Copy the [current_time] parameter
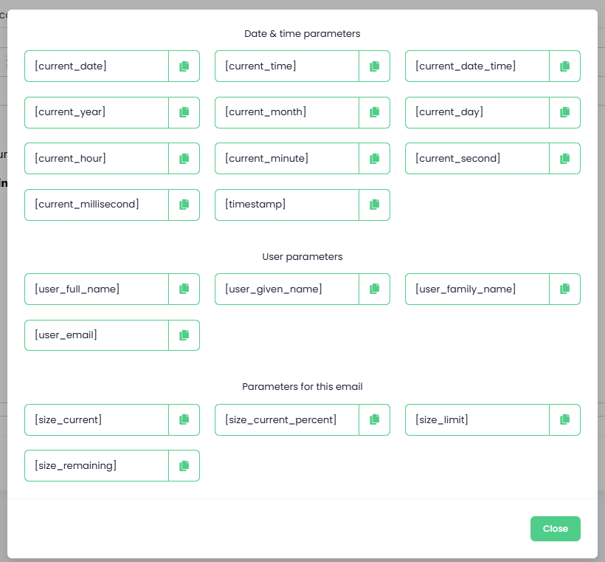The image size is (605, 562). click(374, 66)
